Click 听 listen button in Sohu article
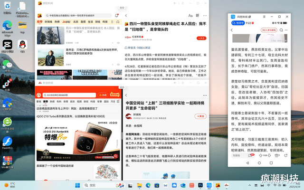This screenshot has height=190, width=304. click(x=198, y=16)
